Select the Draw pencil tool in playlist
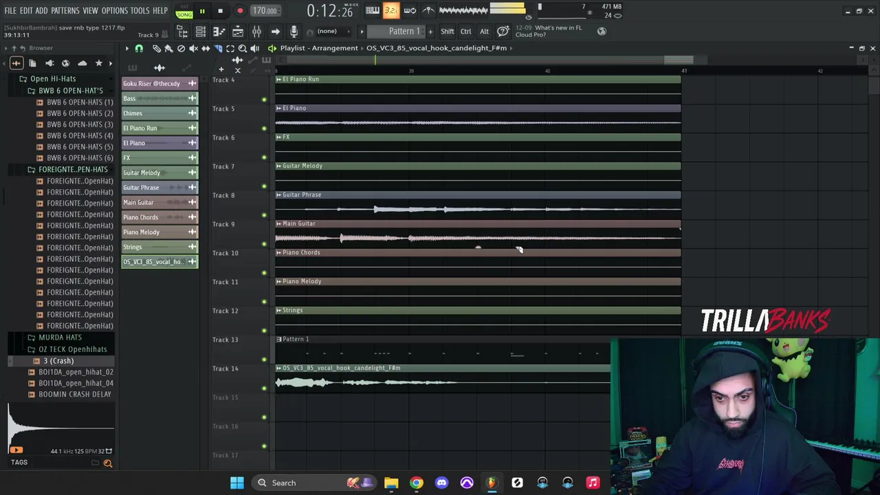This screenshot has height=495, width=880. [x=157, y=48]
